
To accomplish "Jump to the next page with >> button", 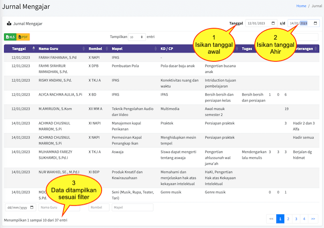I will point(313,219).
